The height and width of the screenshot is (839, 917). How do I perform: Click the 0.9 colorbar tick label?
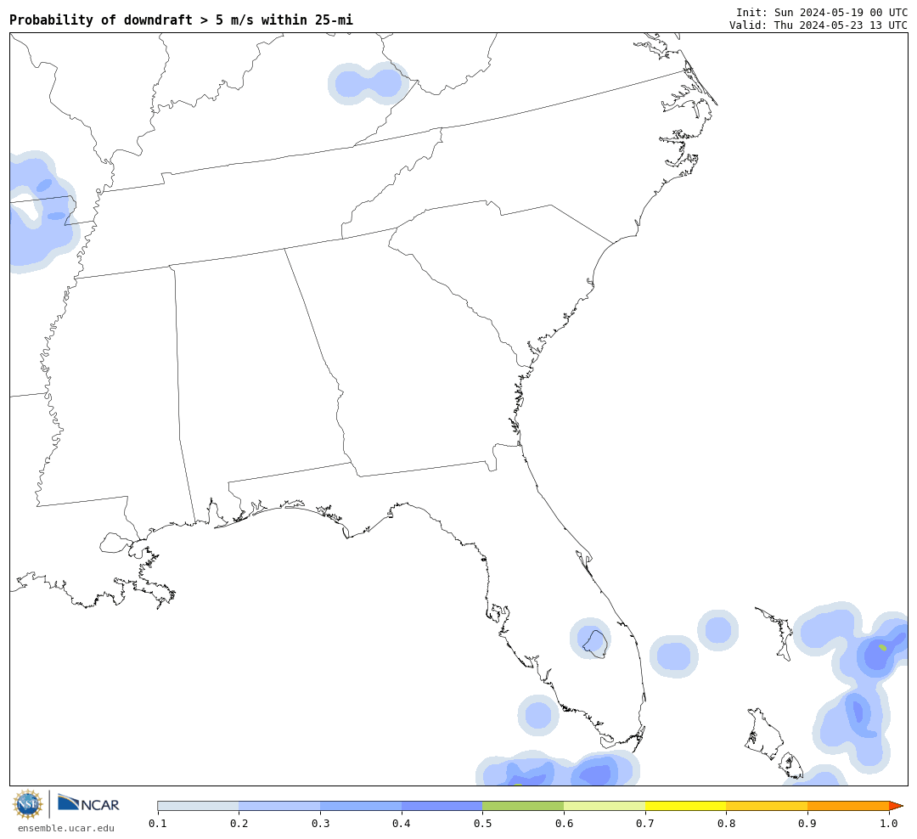[x=807, y=824]
